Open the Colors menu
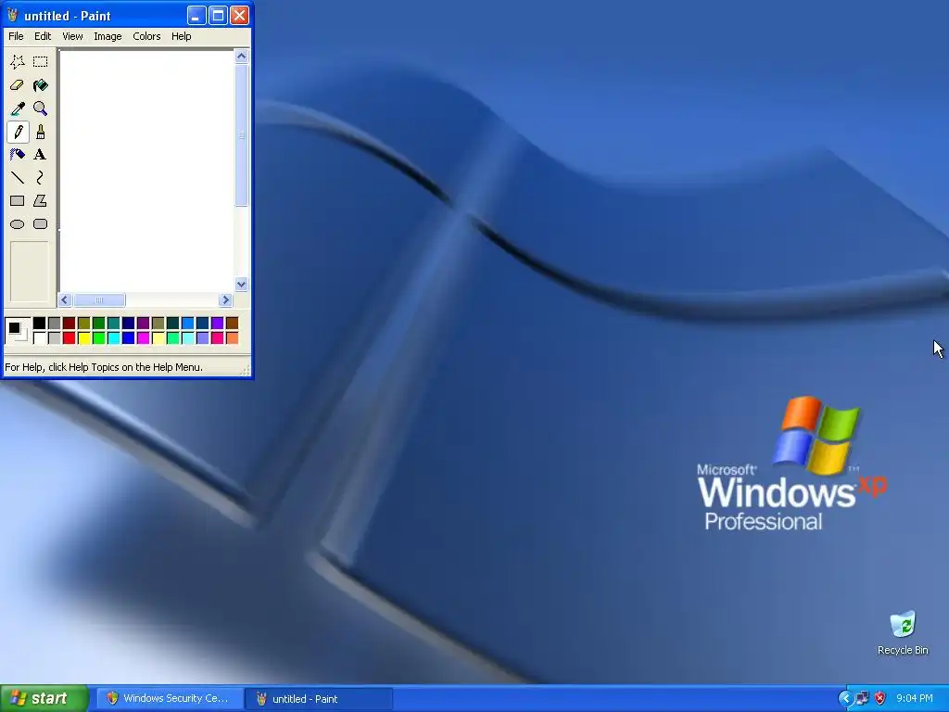The width and height of the screenshot is (949, 712). click(x=146, y=36)
